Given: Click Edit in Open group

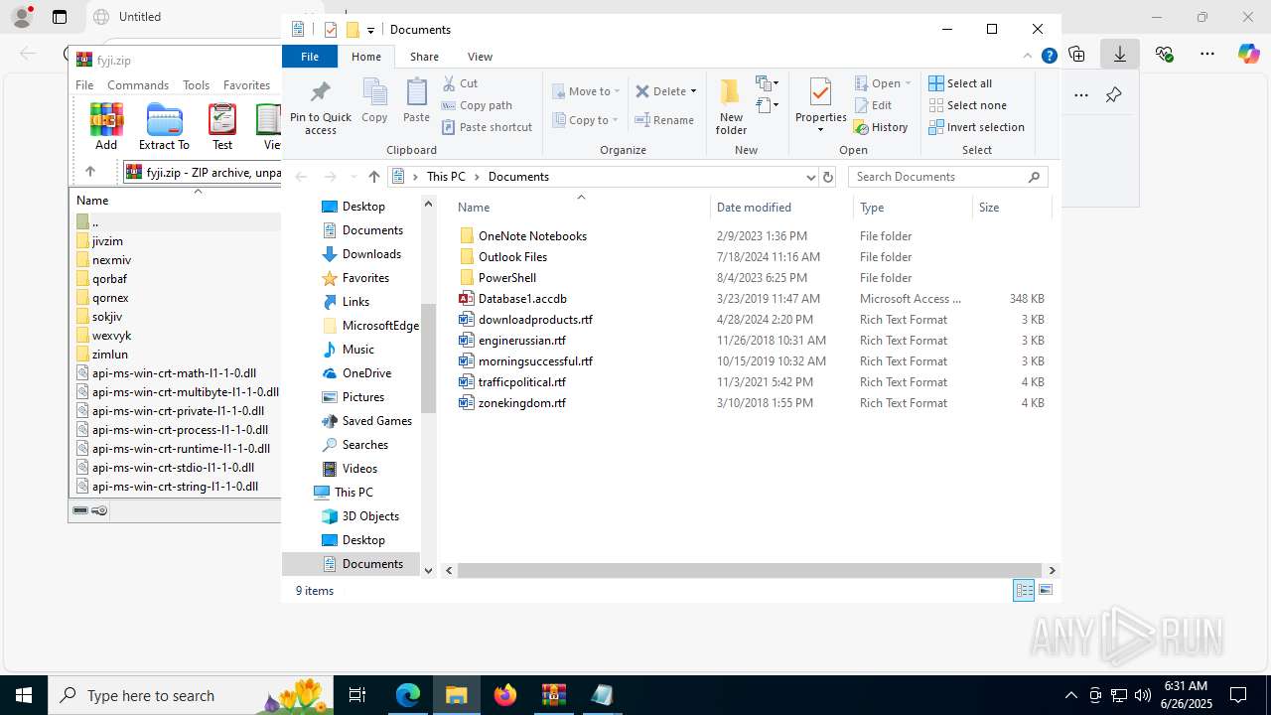Looking at the screenshot, I should click(873, 105).
